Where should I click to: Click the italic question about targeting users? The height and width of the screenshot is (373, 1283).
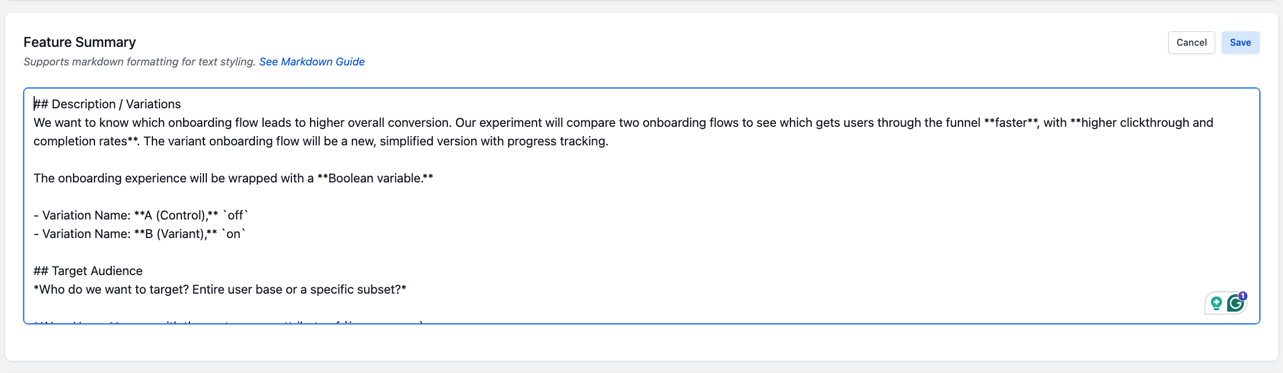tap(219, 288)
